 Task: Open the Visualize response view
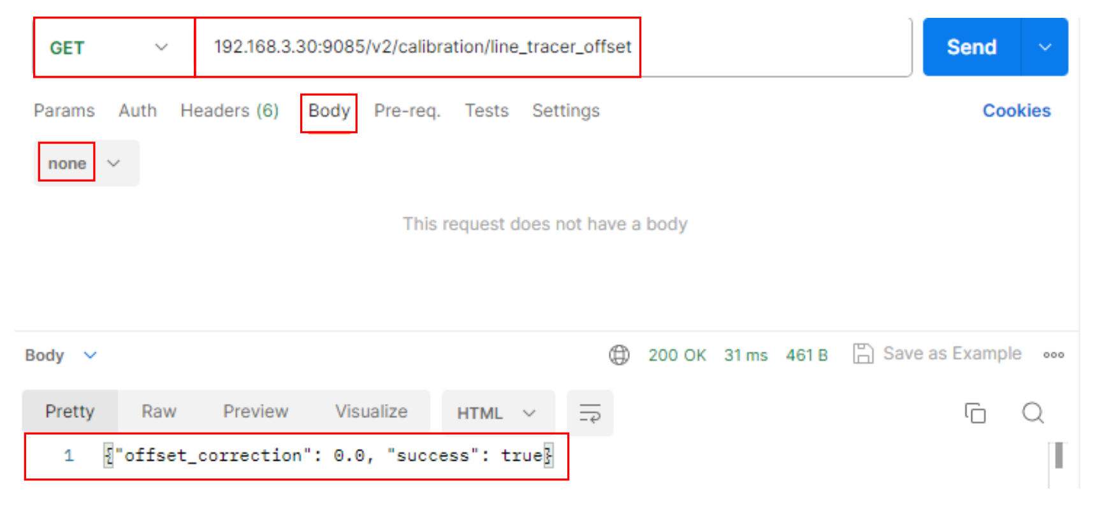point(371,412)
